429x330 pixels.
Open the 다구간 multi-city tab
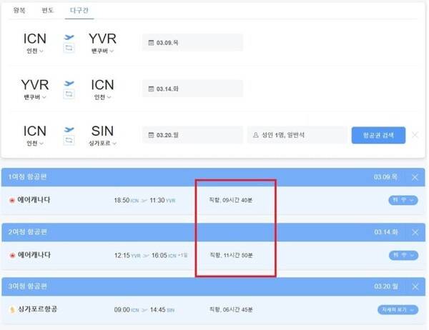(x=79, y=11)
